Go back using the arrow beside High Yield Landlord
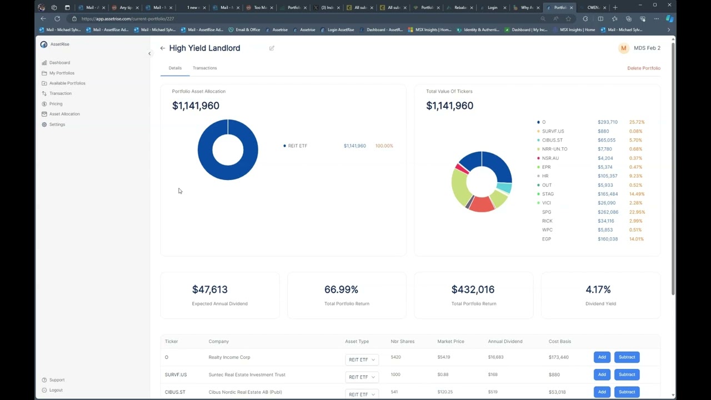711x400 pixels. [162, 48]
